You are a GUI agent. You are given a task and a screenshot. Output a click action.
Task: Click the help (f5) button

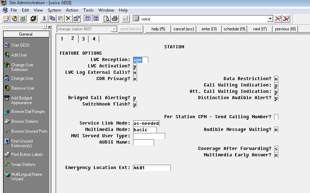tap(158, 29)
